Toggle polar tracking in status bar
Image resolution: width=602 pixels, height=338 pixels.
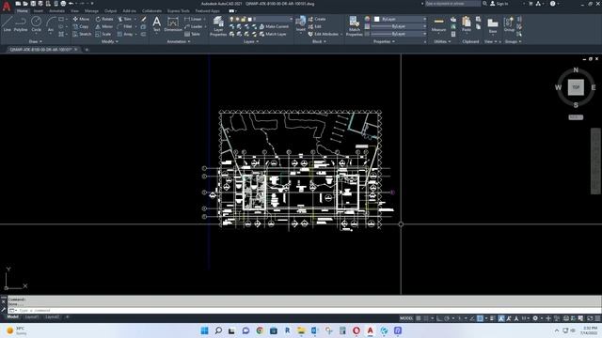[x=447, y=318]
